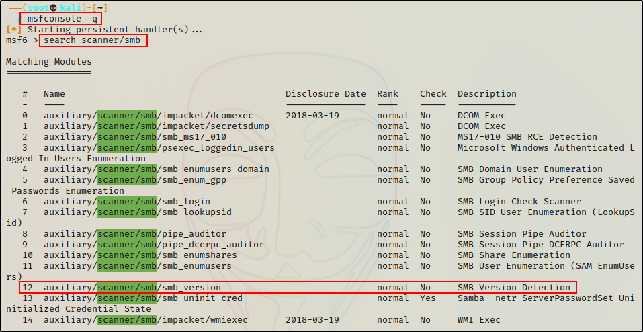
Task: Select the smb_enumusers_domain module
Action: tap(156, 169)
